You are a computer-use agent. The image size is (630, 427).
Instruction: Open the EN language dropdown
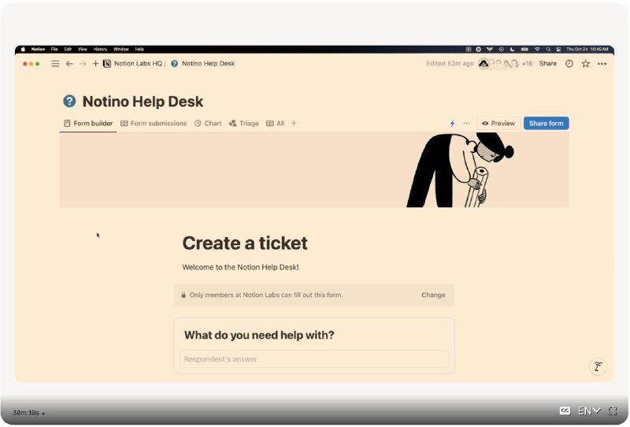coord(589,410)
